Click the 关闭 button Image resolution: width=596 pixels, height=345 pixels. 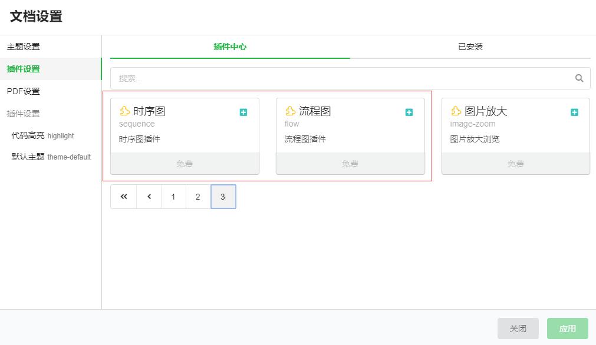point(518,329)
